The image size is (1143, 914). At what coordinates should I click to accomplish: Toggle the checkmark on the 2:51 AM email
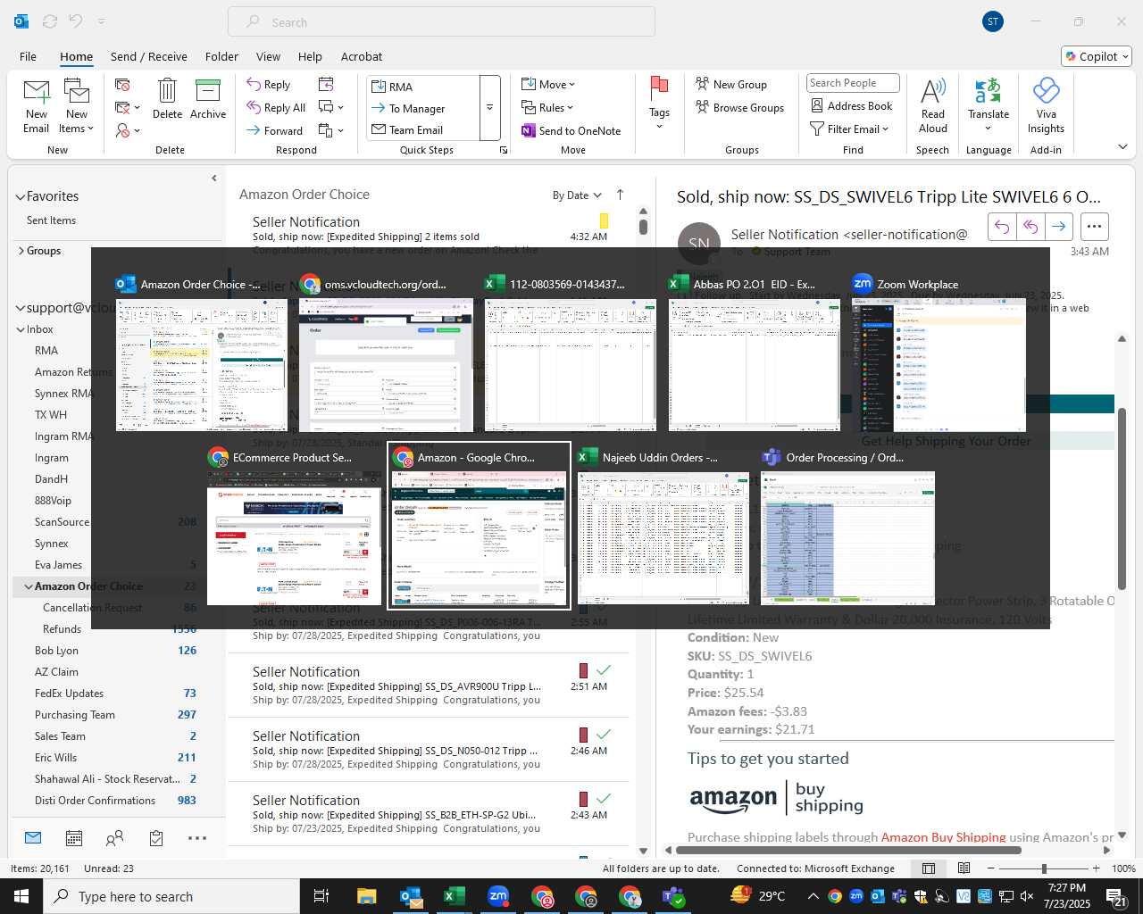point(604,669)
